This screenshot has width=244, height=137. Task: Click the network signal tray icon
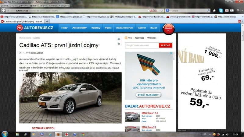(x=223, y=135)
